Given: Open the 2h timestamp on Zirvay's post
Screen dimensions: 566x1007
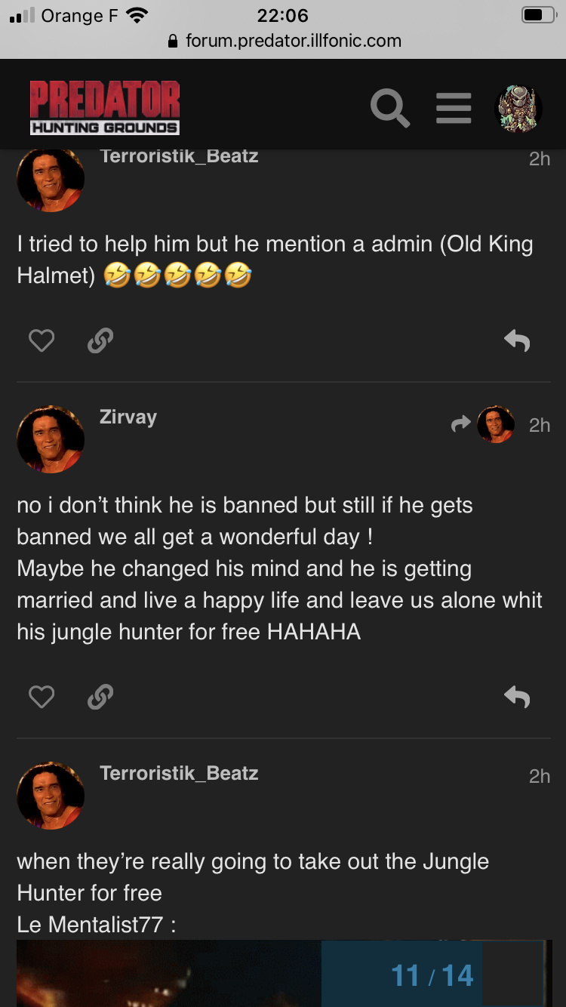Looking at the screenshot, I should pos(540,426).
